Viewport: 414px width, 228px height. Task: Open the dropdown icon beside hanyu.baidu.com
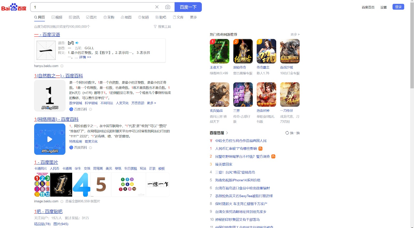pyautogui.click(x=62, y=66)
